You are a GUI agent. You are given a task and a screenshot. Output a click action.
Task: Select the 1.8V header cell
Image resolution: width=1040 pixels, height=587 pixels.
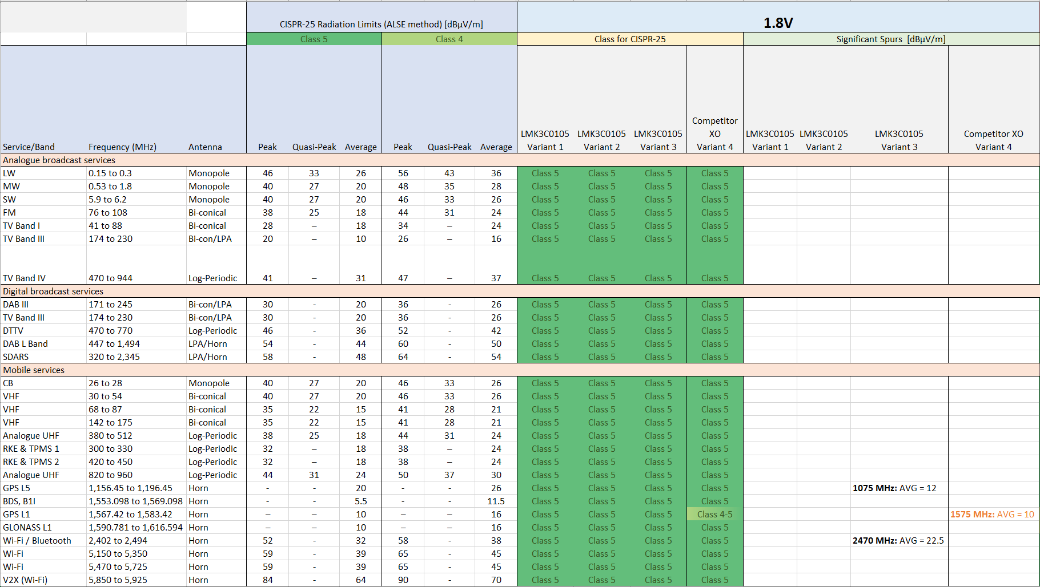point(778,23)
